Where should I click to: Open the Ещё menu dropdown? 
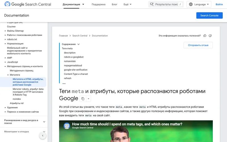(127, 4)
